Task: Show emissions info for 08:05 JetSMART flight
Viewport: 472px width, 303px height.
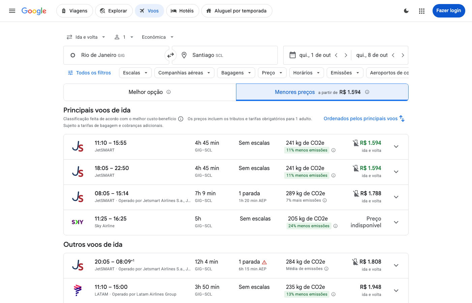Action: coord(325,200)
